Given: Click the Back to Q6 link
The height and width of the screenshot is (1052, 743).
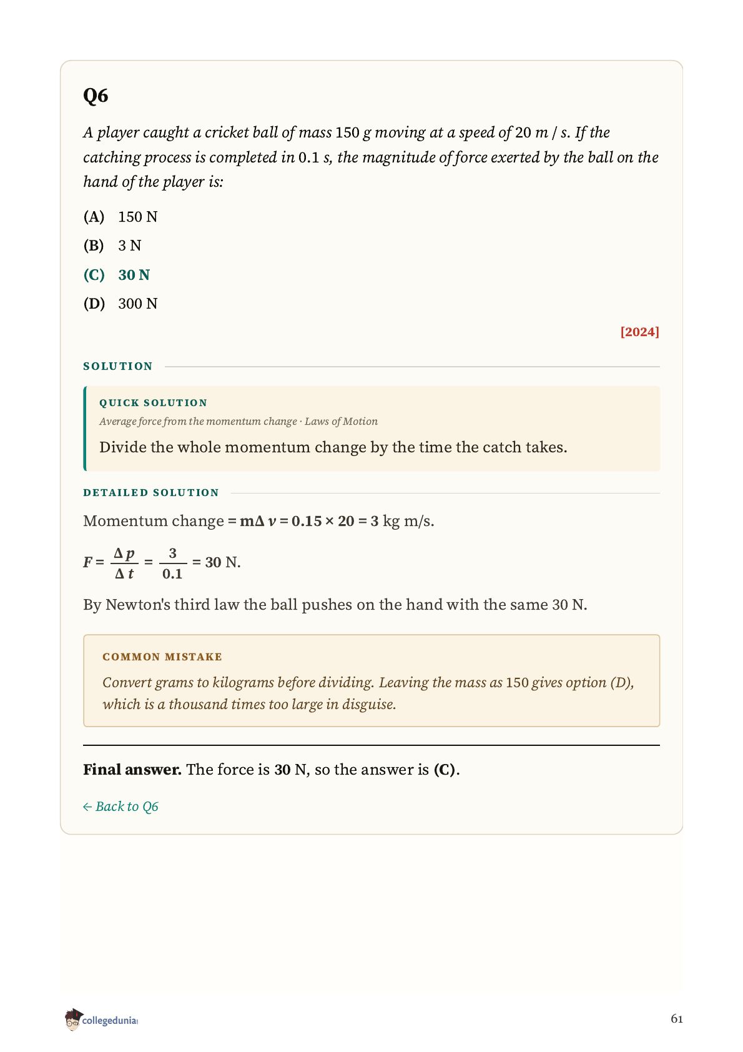Looking at the screenshot, I should 121,806.
